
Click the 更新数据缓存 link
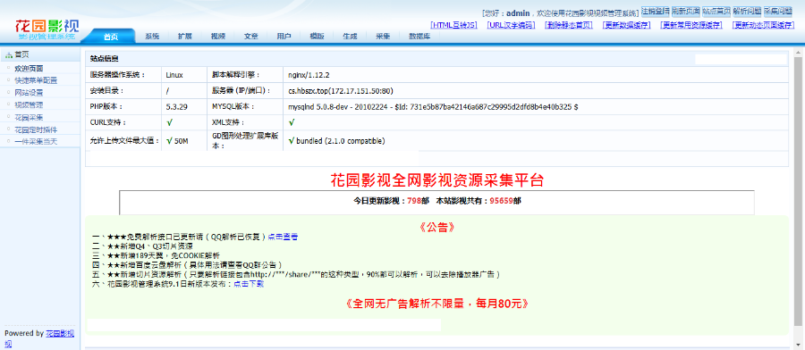pyautogui.click(x=626, y=25)
